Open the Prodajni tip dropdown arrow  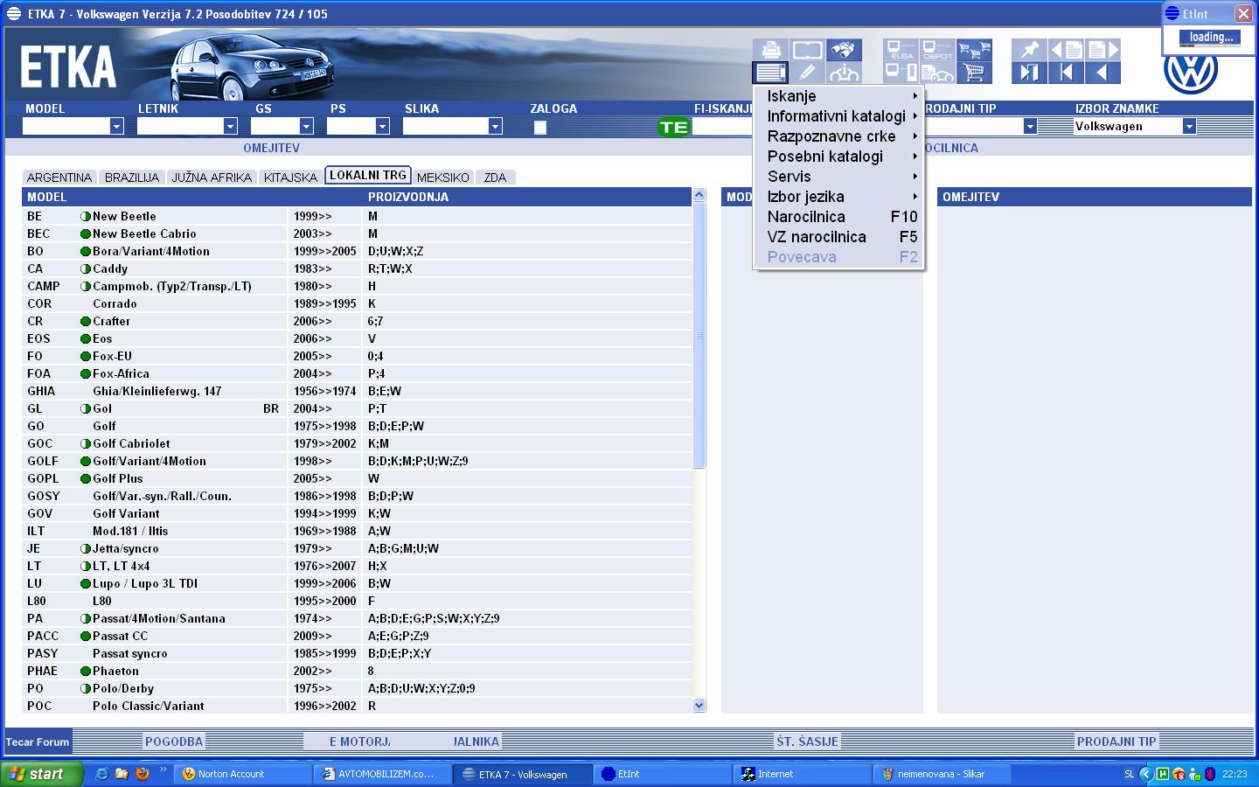click(1030, 127)
